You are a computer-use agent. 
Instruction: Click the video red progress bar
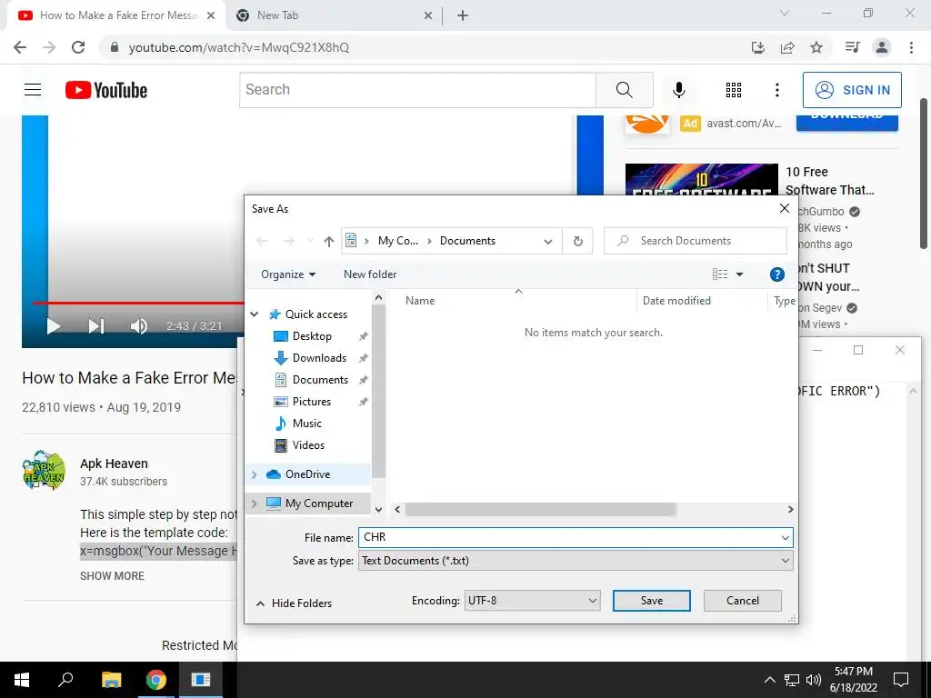point(138,303)
